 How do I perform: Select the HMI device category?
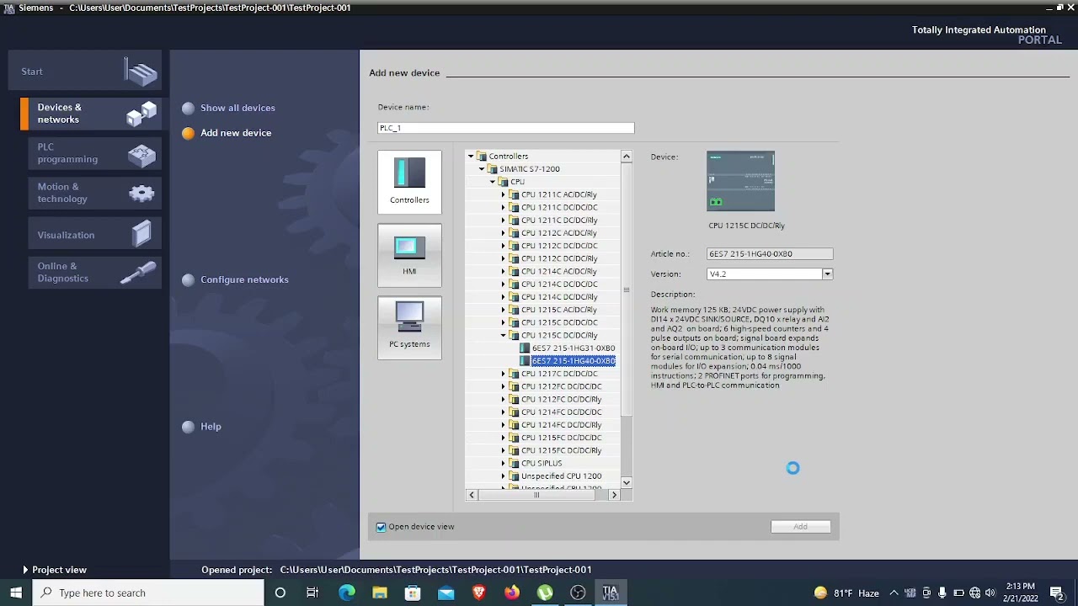point(409,255)
